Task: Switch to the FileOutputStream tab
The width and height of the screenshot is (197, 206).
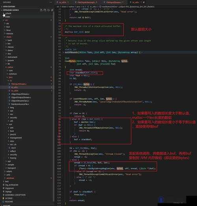Action: tap(86, 2)
